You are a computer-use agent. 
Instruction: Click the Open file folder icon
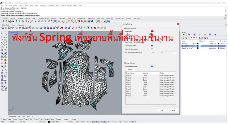(6, 21)
